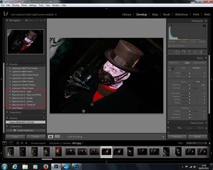Screen dimensions: 213x170
Task: Click the Windows Start button
Action: 4,167
